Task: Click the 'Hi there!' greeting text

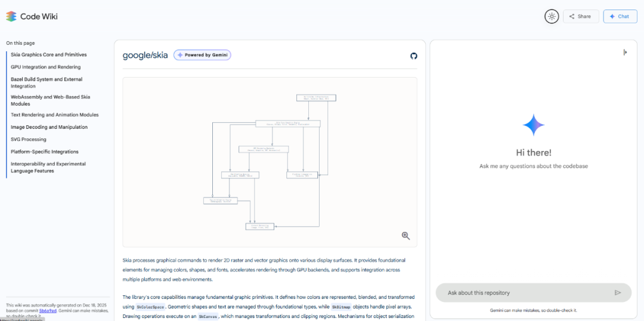Action: (534, 153)
